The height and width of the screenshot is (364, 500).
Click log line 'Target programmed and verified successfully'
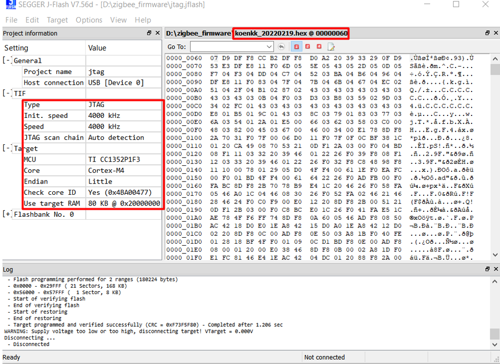[x=148, y=325]
